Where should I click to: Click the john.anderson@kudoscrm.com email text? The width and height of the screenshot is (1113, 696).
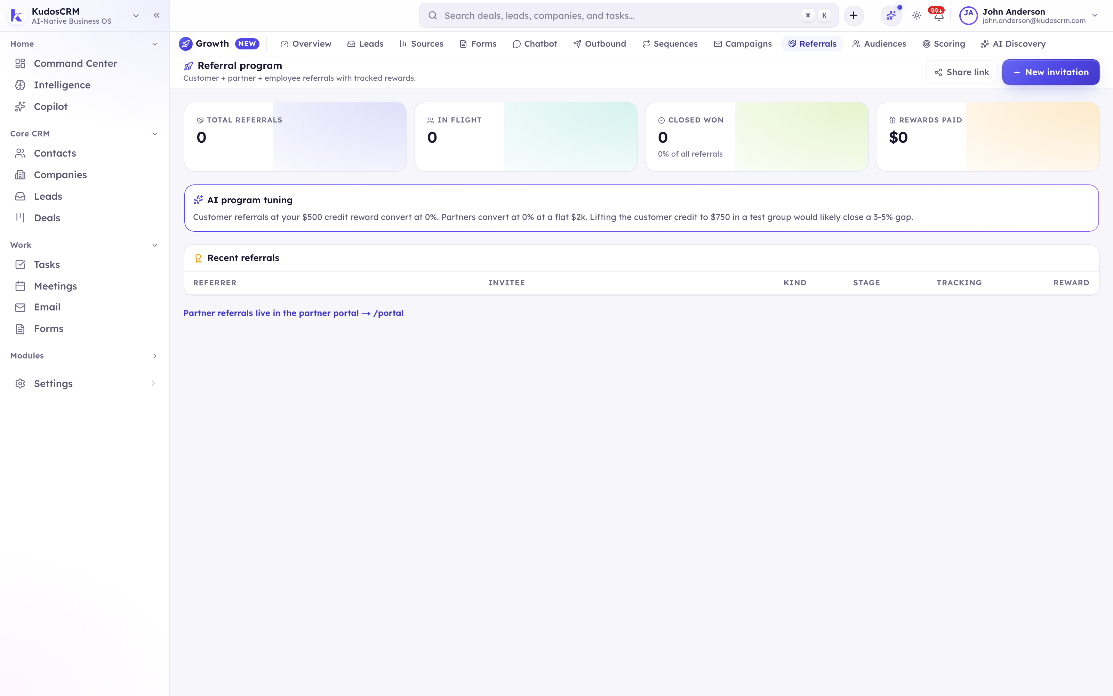click(1034, 21)
